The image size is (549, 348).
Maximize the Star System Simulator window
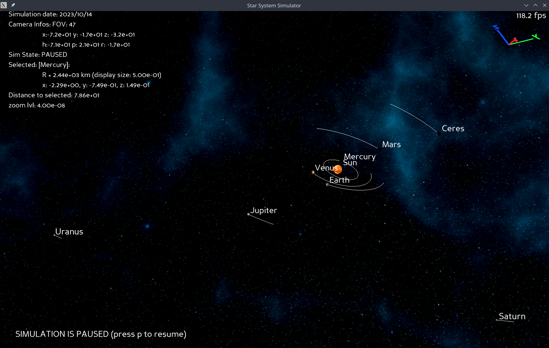(536, 5)
